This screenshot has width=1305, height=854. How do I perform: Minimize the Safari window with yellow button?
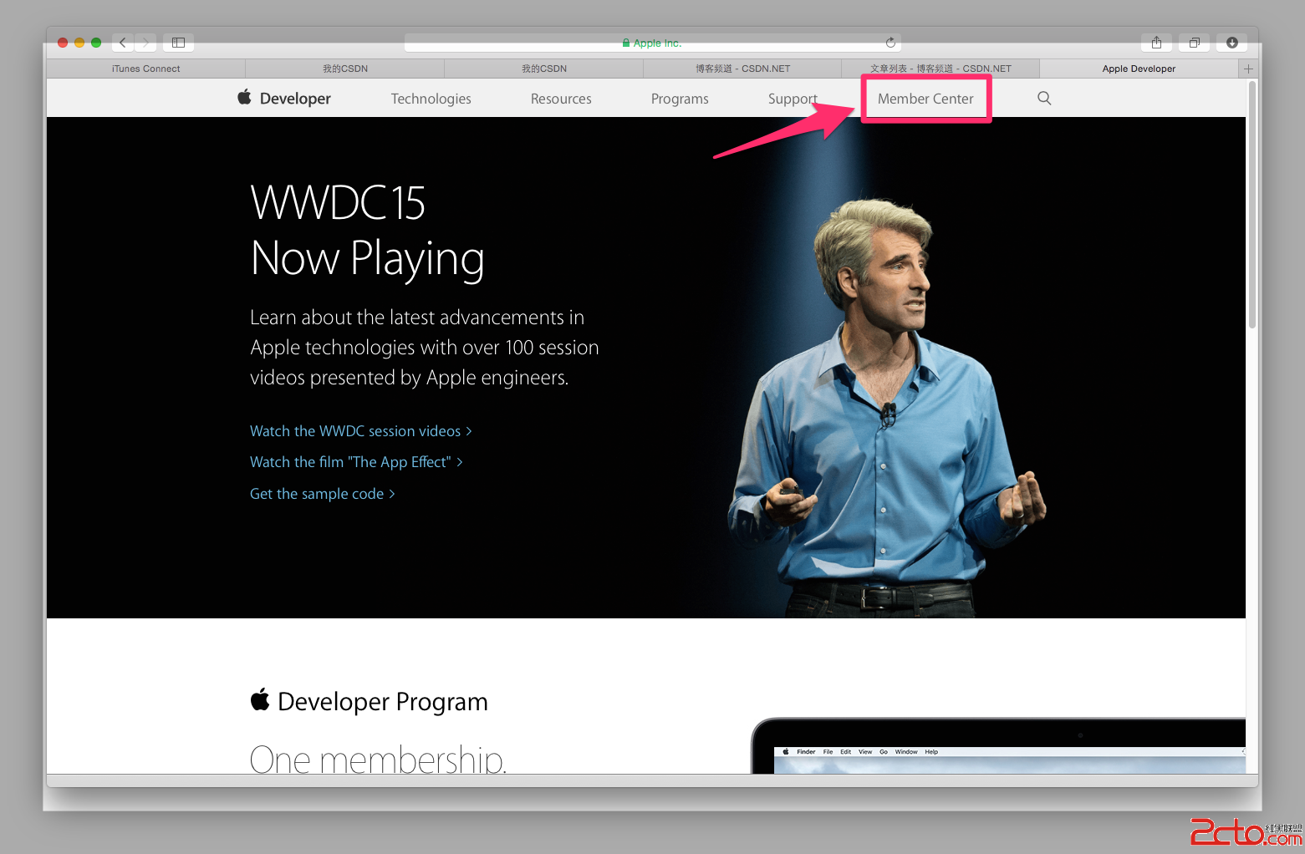pos(79,43)
